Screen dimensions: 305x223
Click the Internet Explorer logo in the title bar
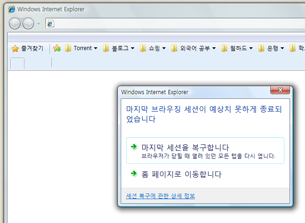click(x=12, y=9)
